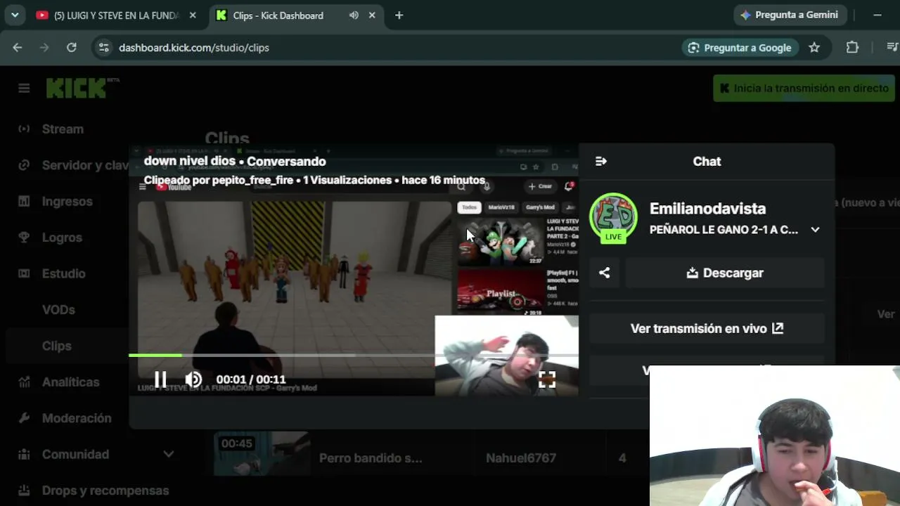900x506 pixels.
Task: Open the Emilianodavista channel avatar
Action: (x=613, y=217)
